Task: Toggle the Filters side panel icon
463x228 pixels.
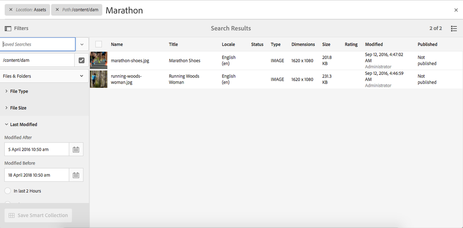Action: pos(8,29)
